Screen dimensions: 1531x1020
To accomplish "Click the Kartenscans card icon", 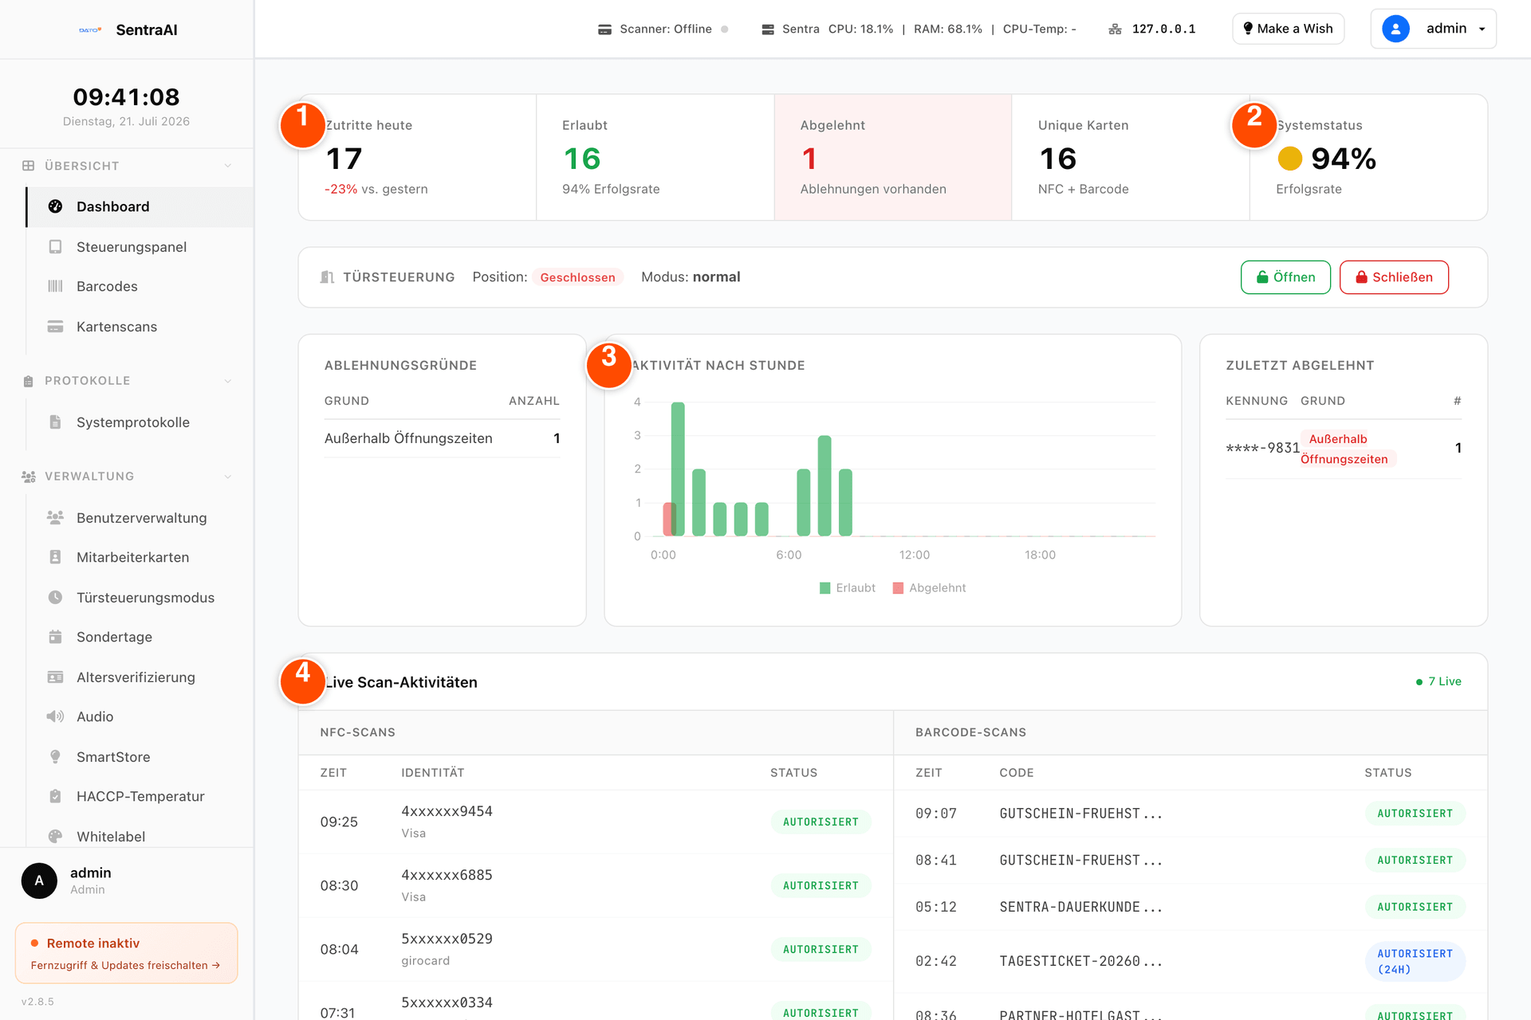I will tap(55, 327).
